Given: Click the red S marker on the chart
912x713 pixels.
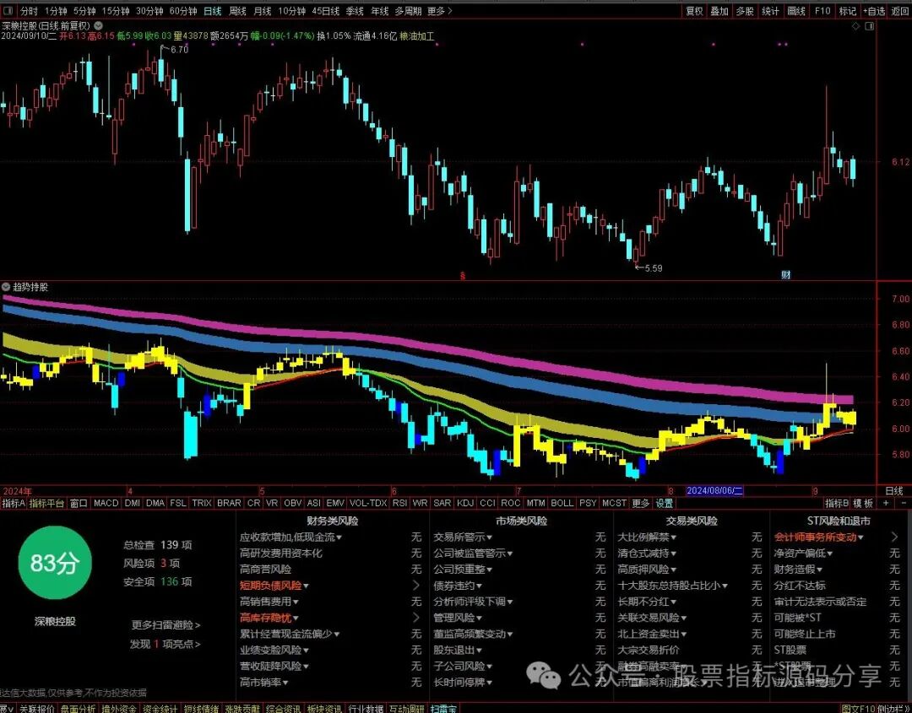Looking at the screenshot, I should tap(463, 275).
